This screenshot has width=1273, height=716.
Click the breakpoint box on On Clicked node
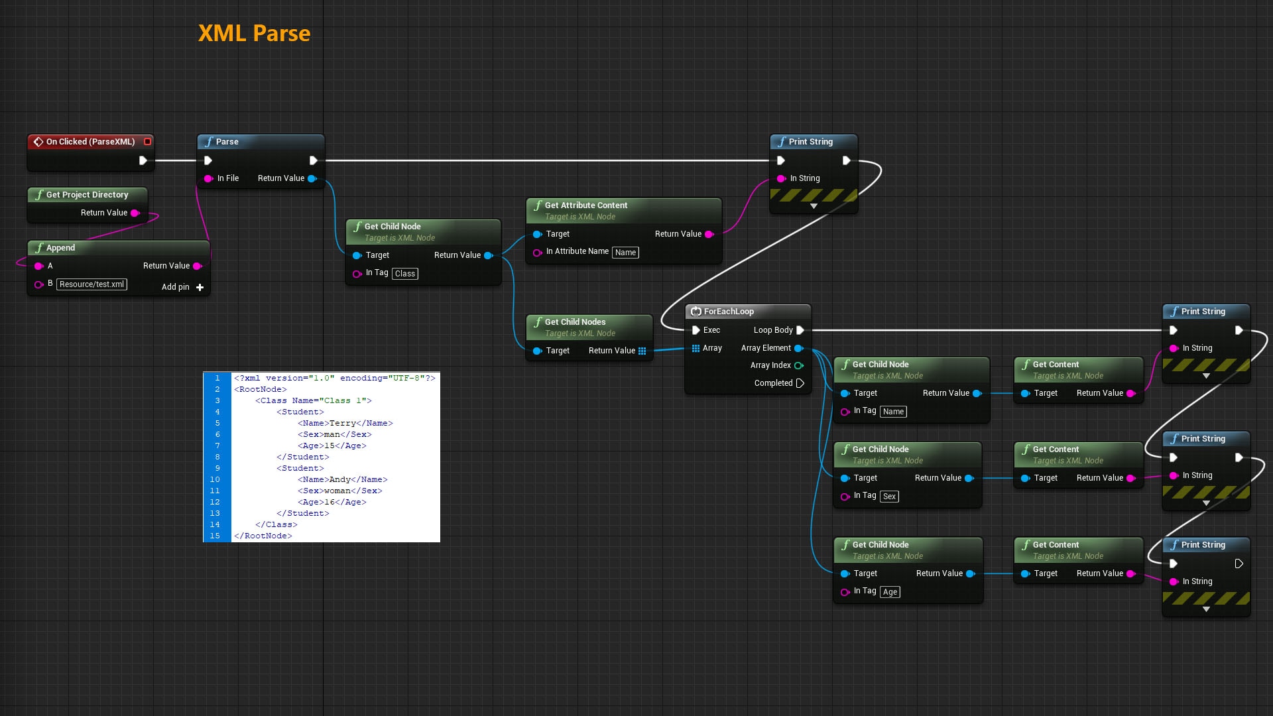(x=147, y=141)
